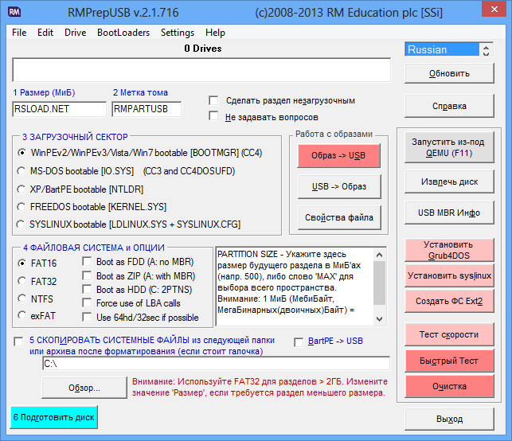512x441 pixels.
Task: Click the Очистка button
Action: 449,386
